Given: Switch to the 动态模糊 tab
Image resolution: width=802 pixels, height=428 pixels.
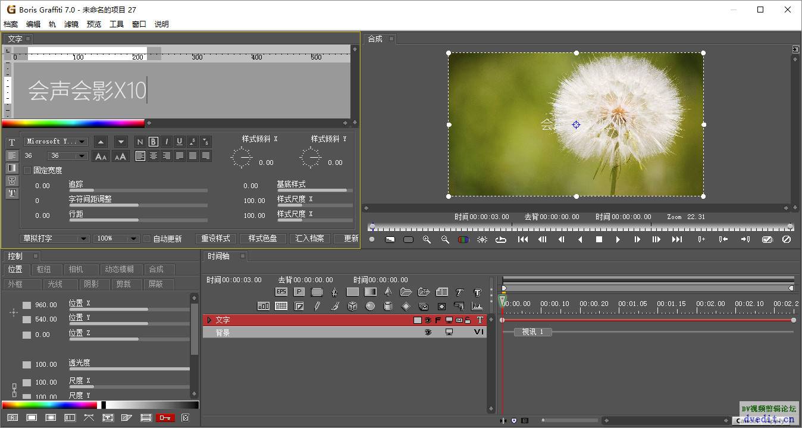Looking at the screenshot, I should tap(120, 270).
